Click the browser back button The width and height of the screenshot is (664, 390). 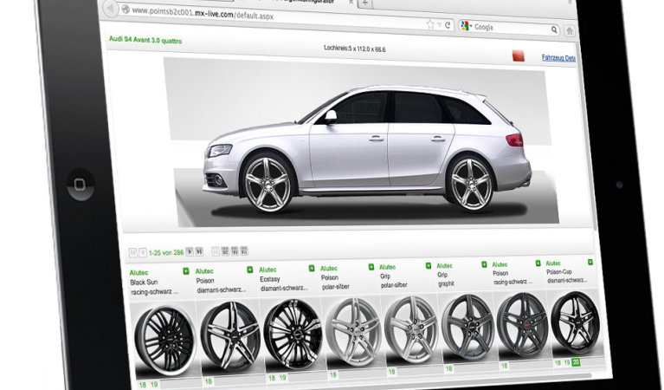111,8
